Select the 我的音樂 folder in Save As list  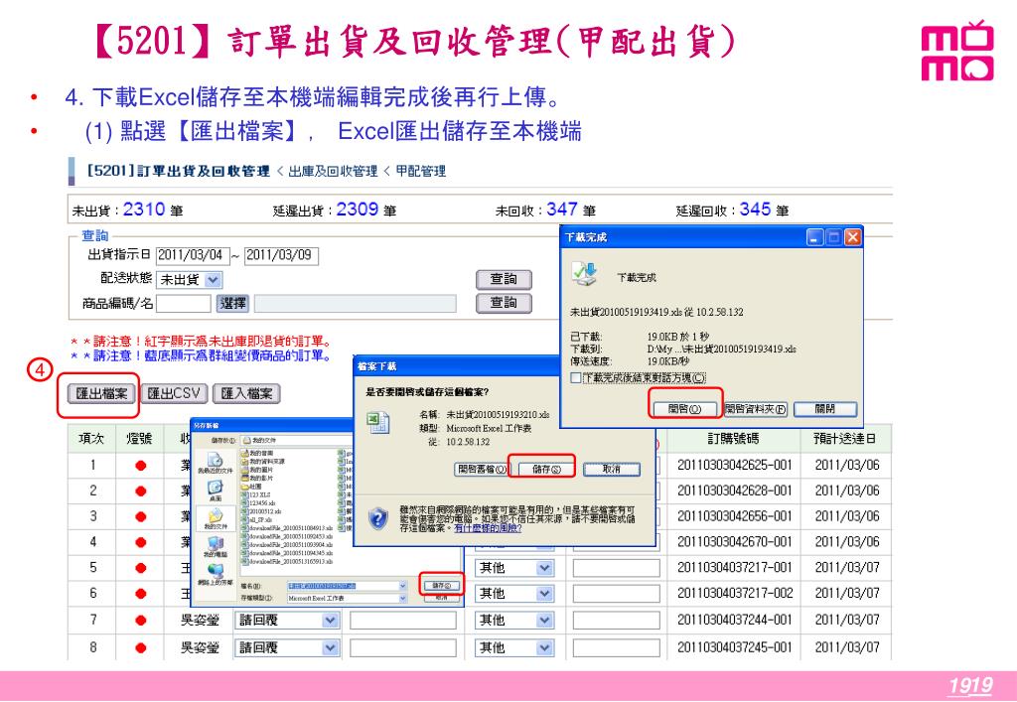point(257,453)
